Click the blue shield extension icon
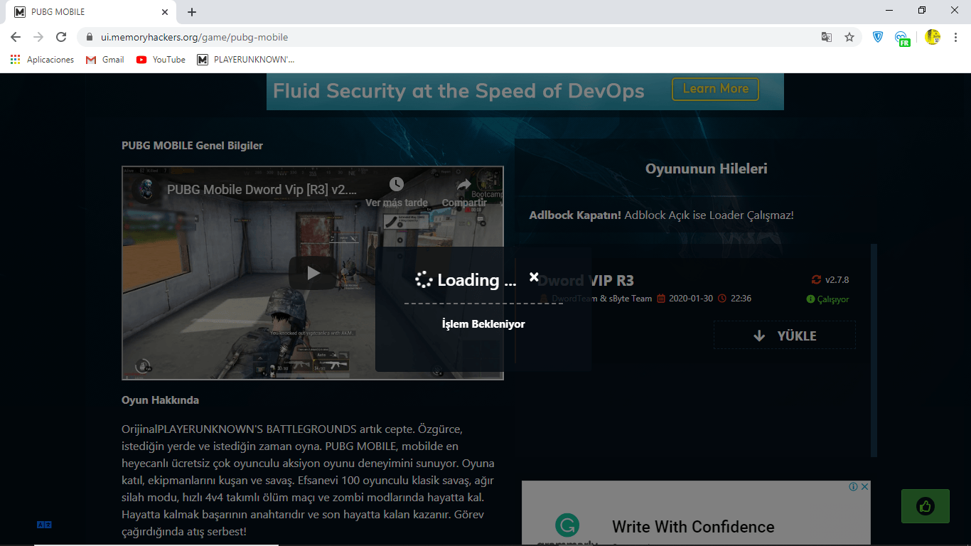The height and width of the screenshot is (546, 971). [x=878, y=37]
